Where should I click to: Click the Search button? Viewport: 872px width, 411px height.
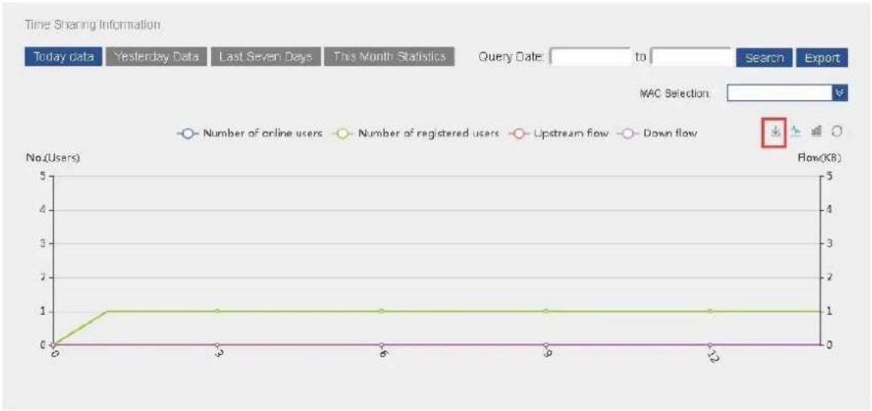(x=764, y=58)
